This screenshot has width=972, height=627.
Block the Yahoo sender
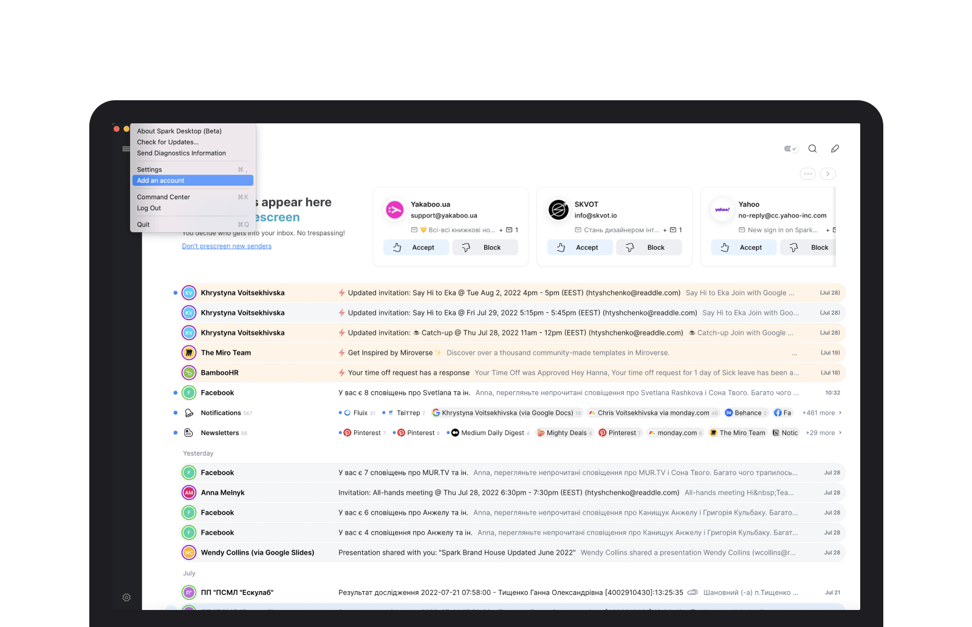(809, 247)
